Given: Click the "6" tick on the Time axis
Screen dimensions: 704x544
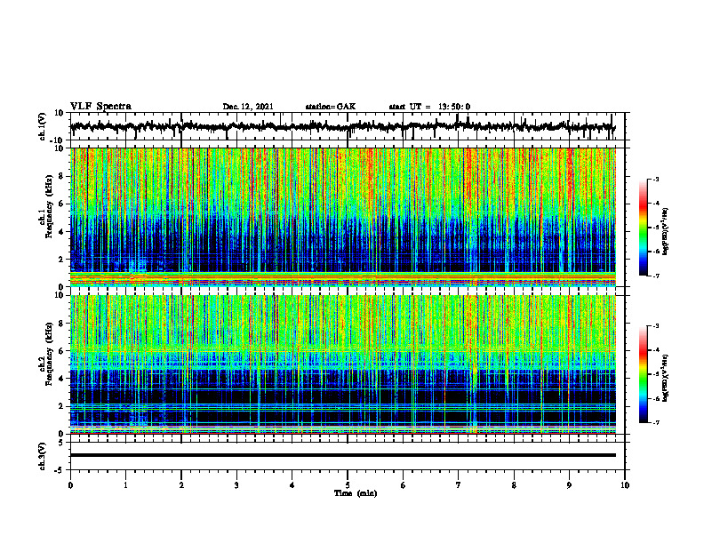Looking at the screenshot, I should point(403,485).
